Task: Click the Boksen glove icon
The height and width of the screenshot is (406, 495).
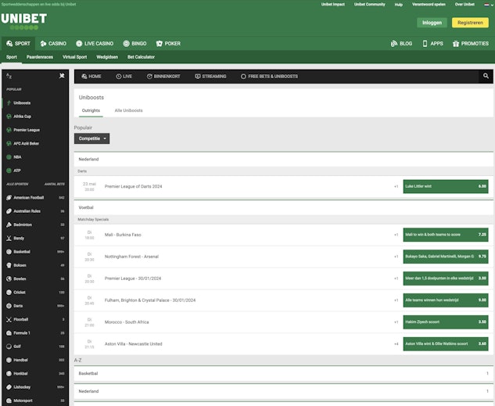Action: point(9,265)
